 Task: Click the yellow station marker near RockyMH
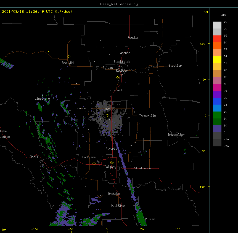(x=69, y=56)
